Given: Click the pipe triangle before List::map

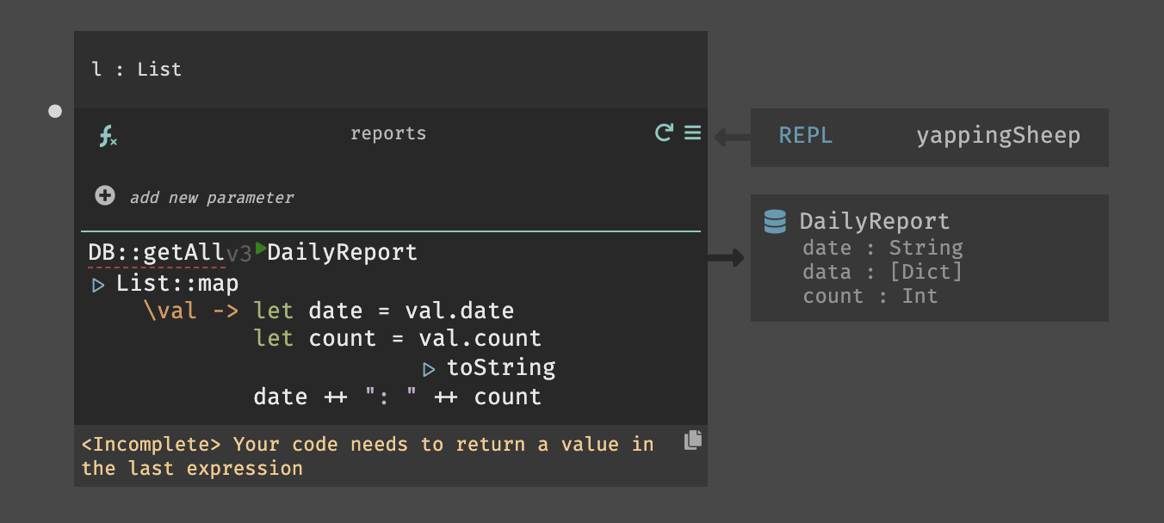Looking at the screenshot, I should coord(98,285).
